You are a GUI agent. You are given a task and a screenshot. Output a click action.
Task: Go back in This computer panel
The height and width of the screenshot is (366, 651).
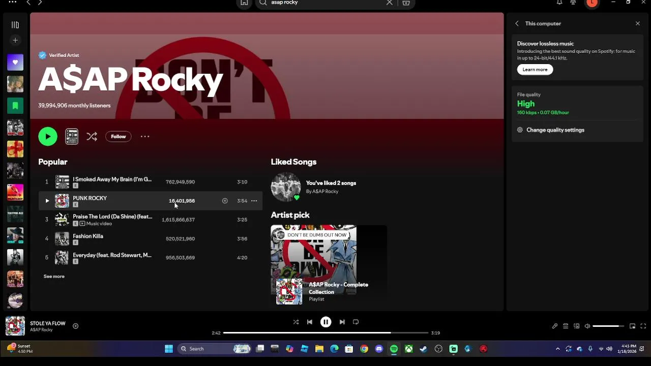(517, 23)
